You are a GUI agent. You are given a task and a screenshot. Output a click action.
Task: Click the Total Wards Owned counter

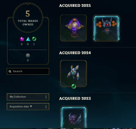coord(28,18)
